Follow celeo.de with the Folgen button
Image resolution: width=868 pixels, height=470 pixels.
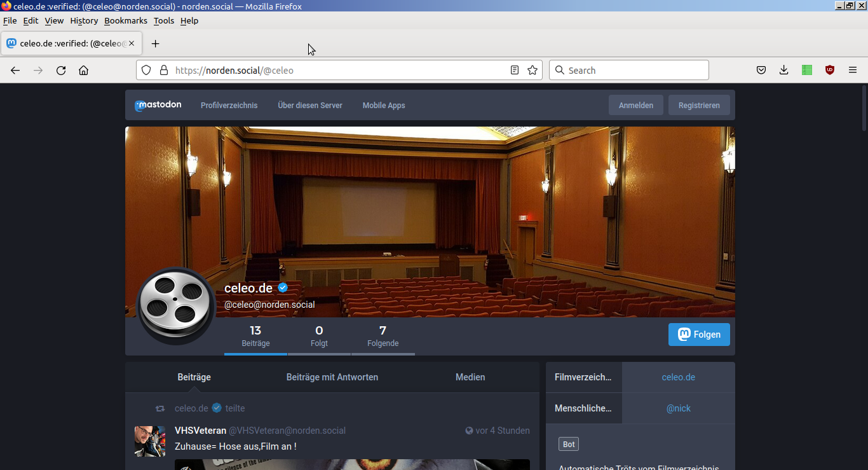point(699,335)
